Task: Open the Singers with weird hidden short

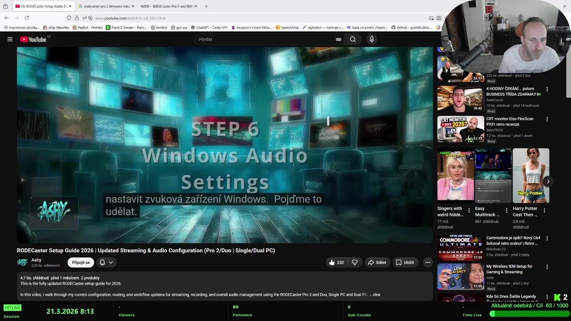Action: 455,175
